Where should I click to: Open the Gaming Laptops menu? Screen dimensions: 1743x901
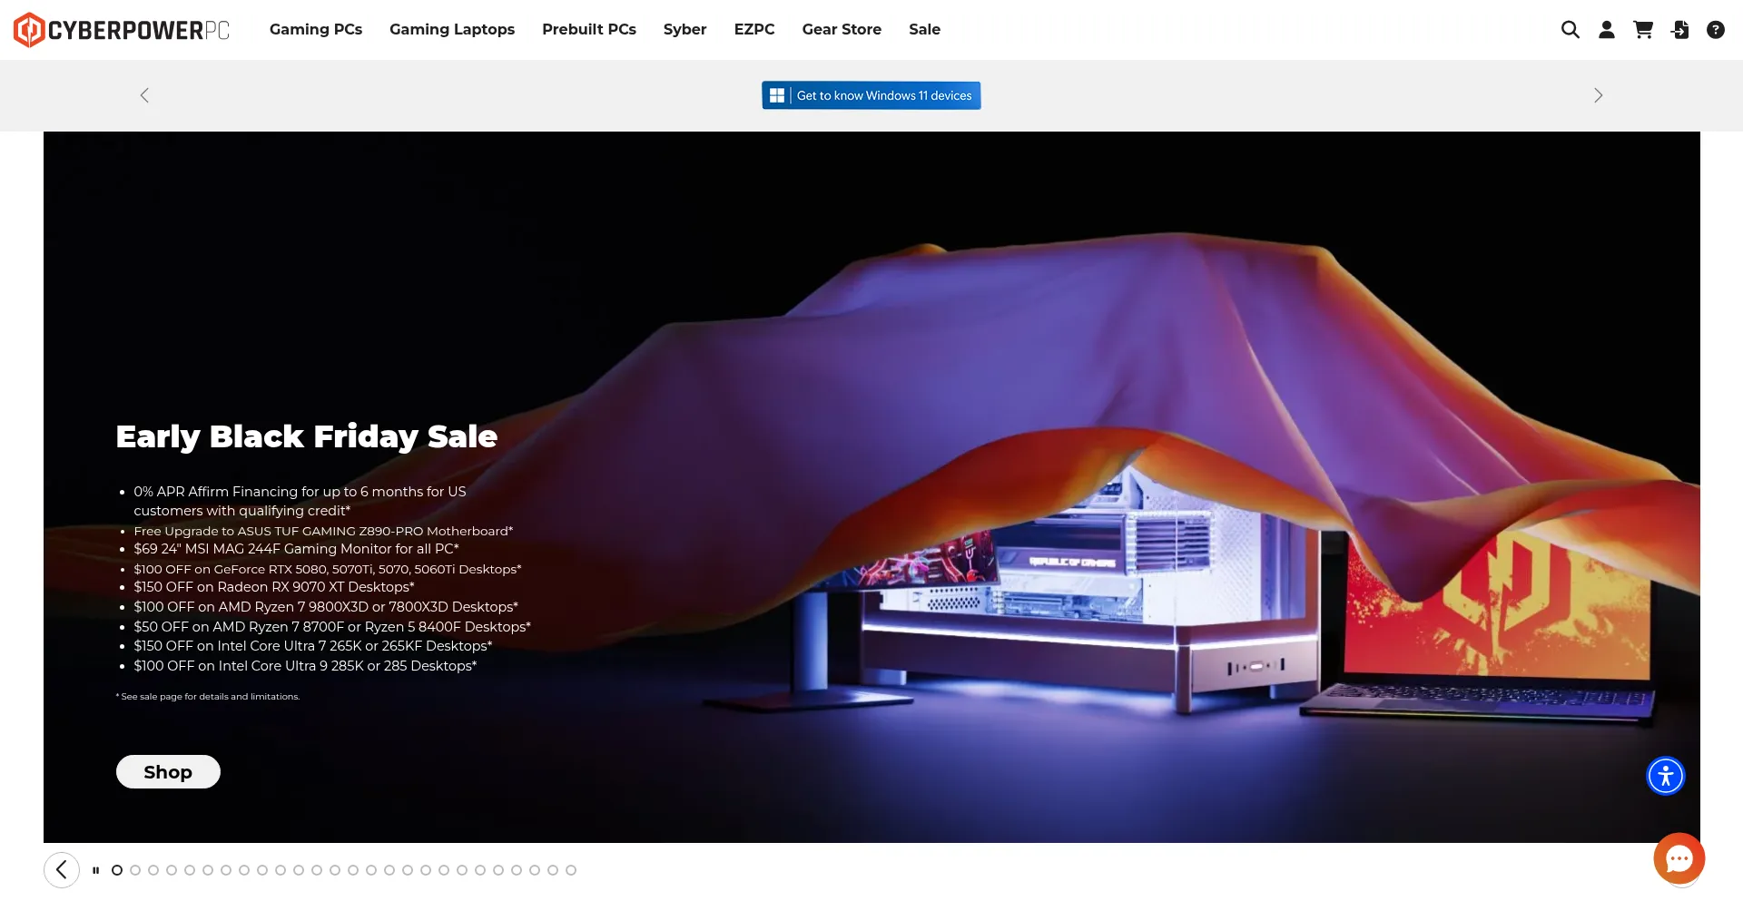(452, 29)
